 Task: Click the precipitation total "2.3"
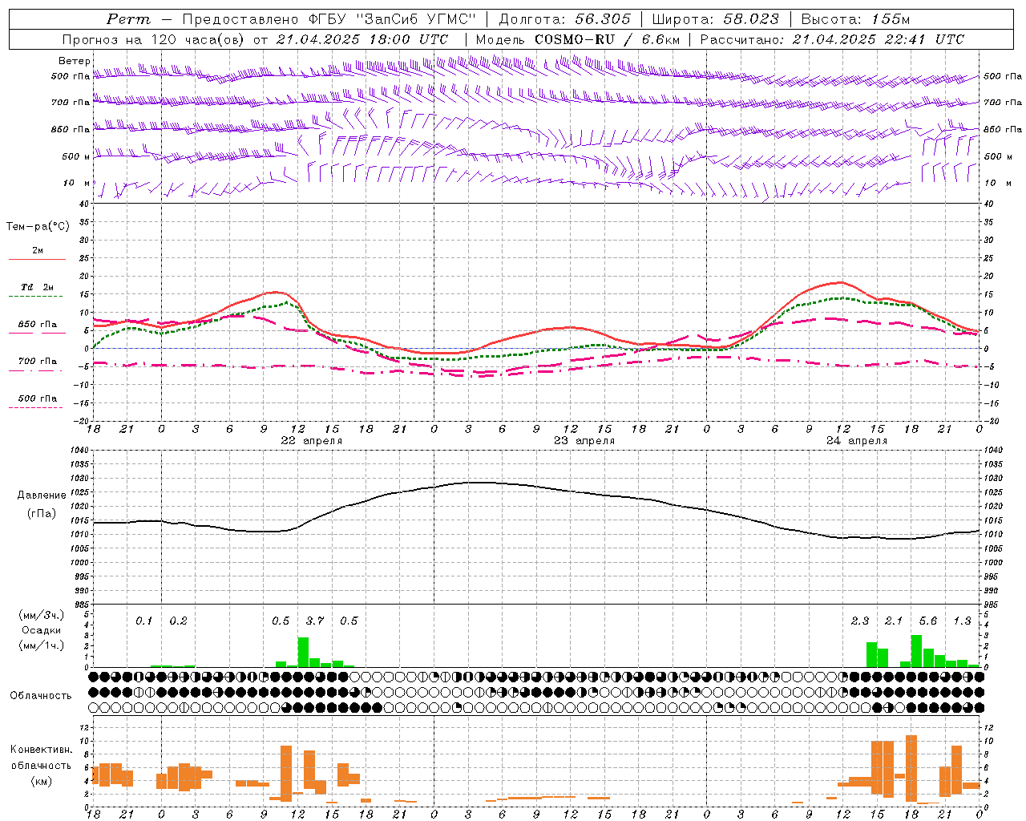pos(860,621)
